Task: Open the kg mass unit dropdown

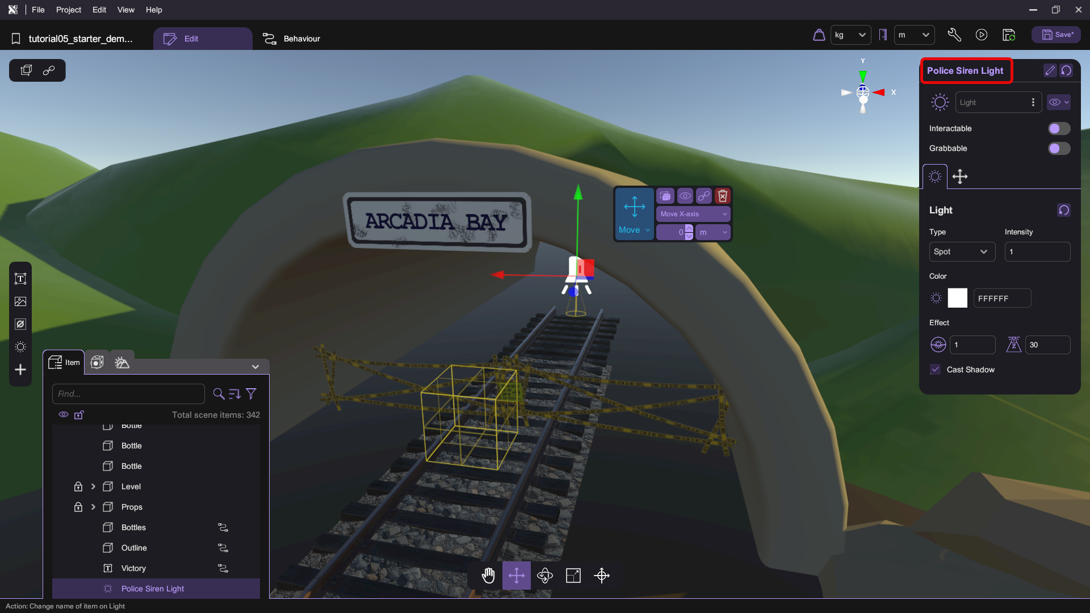Action: tap(850, 35)
